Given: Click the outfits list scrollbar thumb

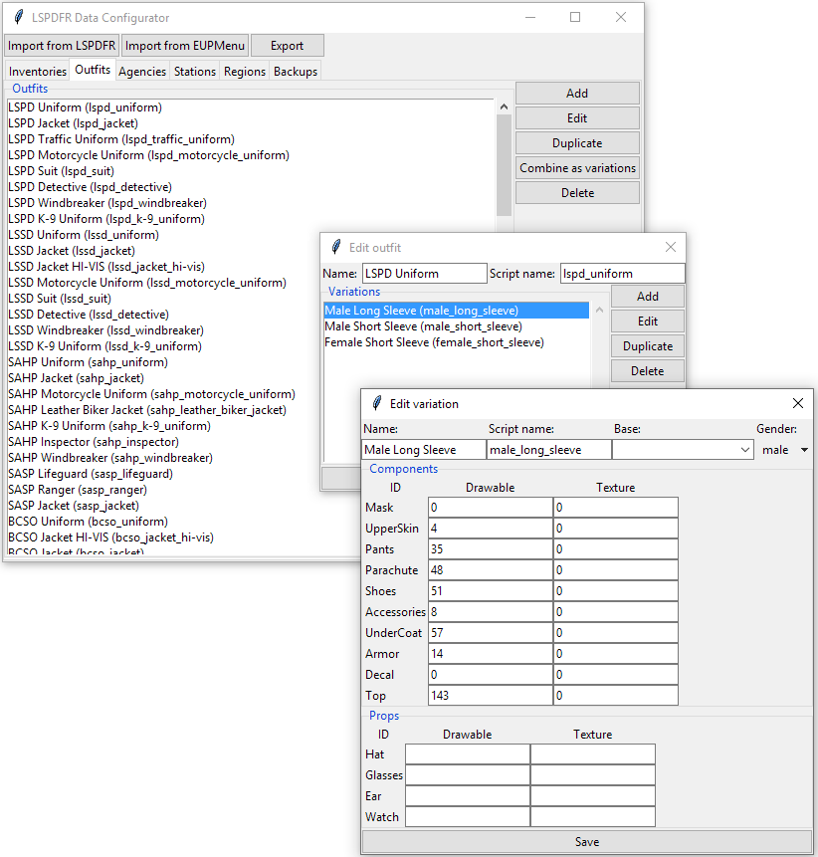Looking at the screenshot, I should (504, 165).
